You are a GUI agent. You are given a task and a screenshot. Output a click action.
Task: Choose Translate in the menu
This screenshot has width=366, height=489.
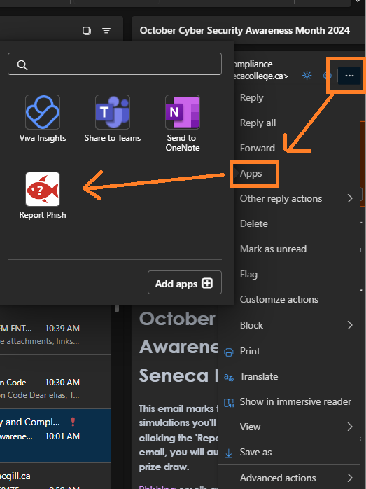259,376
